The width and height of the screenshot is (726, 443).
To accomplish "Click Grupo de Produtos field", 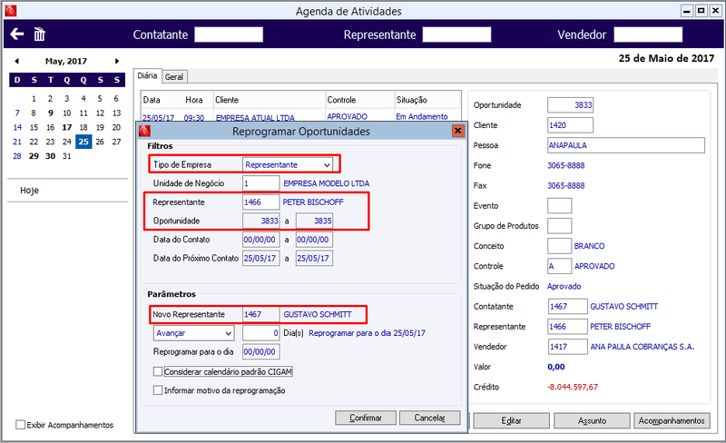I will 559,226.
